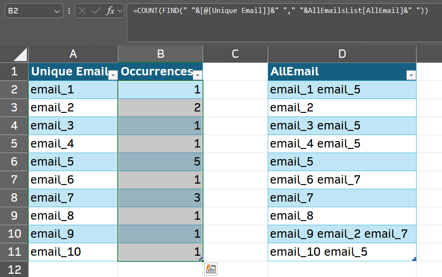Open the Quick Analysis button below the Occurrences column
The image size is (442, 277).
pyautogui.click(x=210, y=269)
